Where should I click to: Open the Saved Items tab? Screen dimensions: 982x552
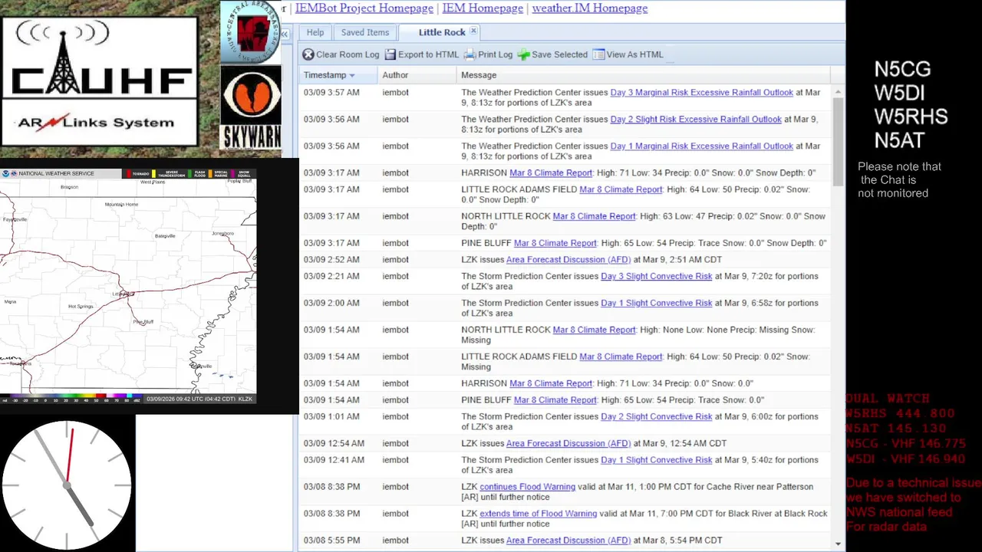[x=365, y=32]
